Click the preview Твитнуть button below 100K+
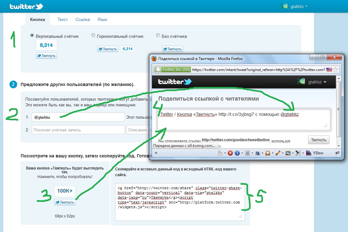The height and width of the screenshot is (232, 348). tap(65, 202)
